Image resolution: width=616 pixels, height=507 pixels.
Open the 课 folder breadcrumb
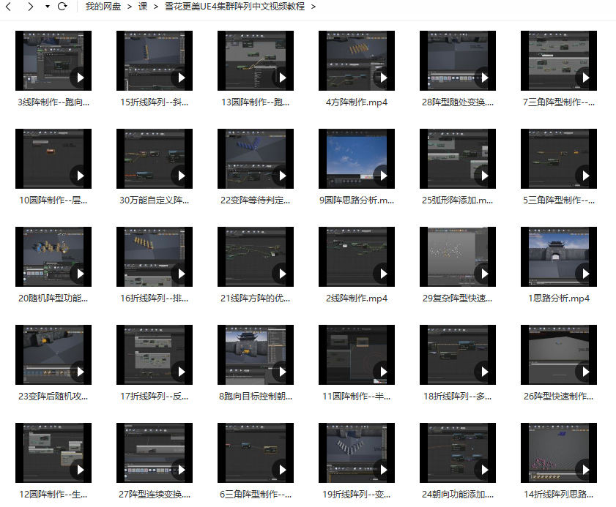click(143, 7)
